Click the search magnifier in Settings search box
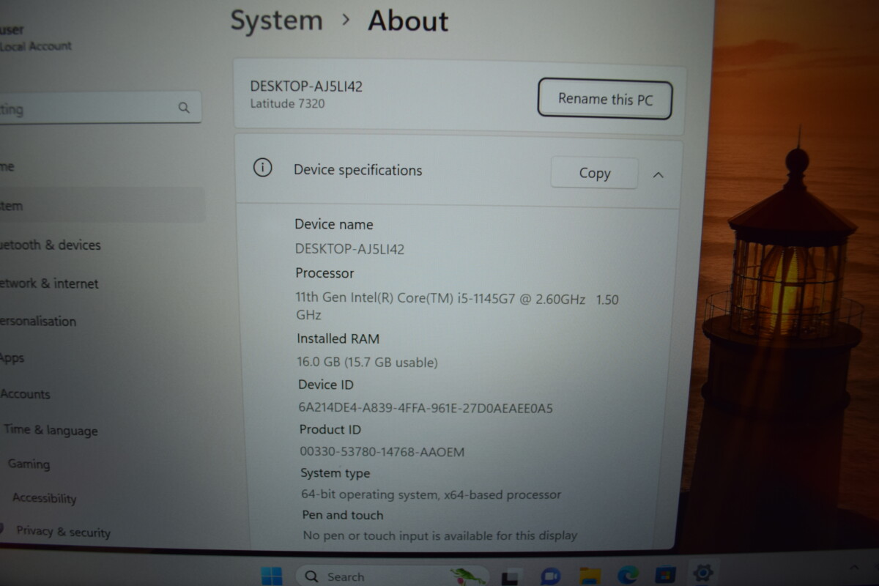The image size is (879, 586). tap(183, 108)
